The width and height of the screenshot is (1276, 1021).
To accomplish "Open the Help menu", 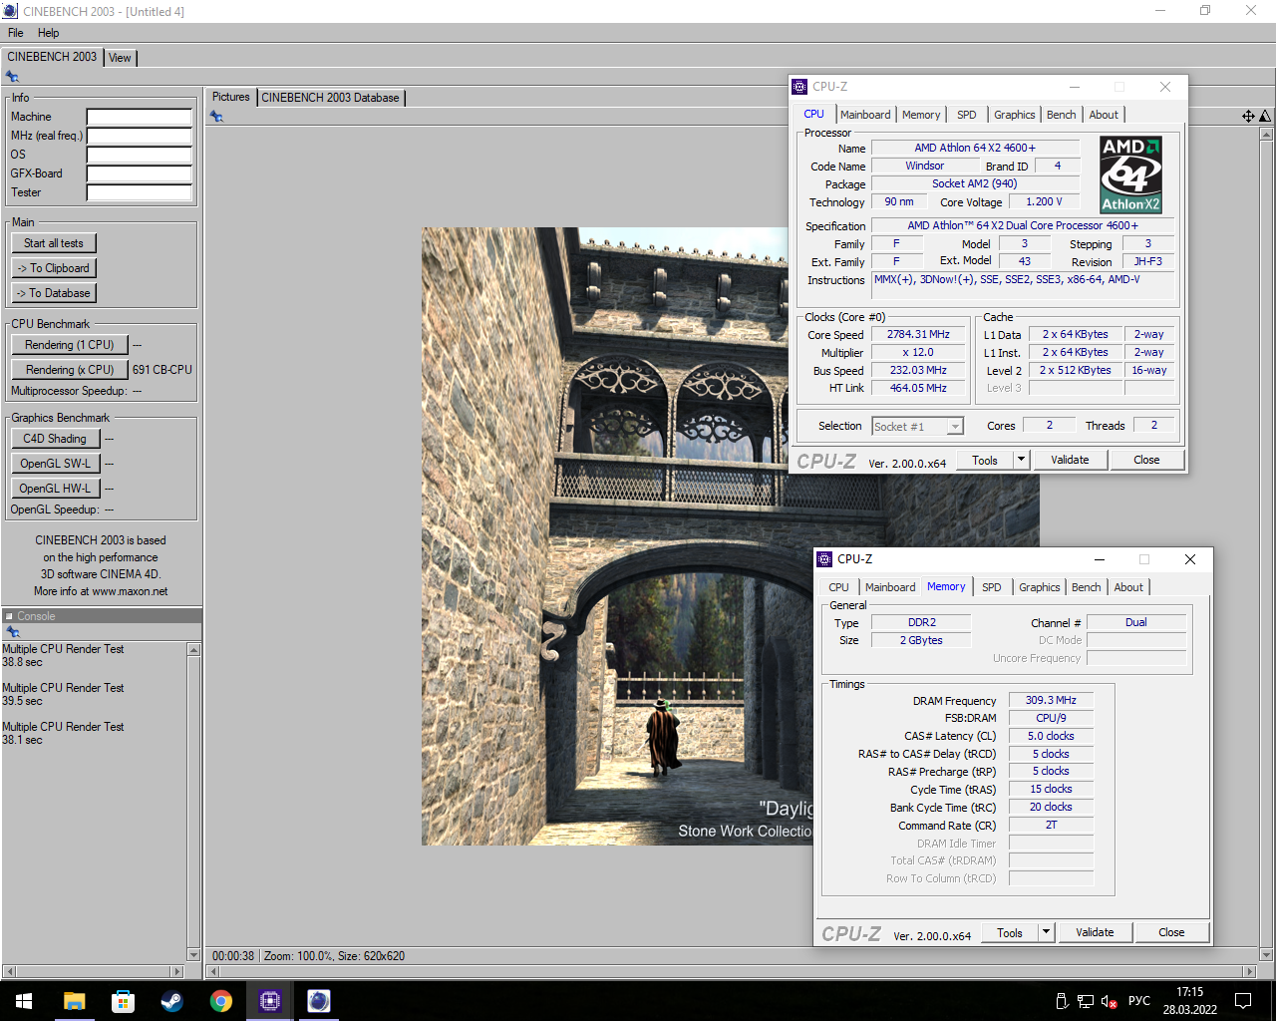I will coord(48,33).
